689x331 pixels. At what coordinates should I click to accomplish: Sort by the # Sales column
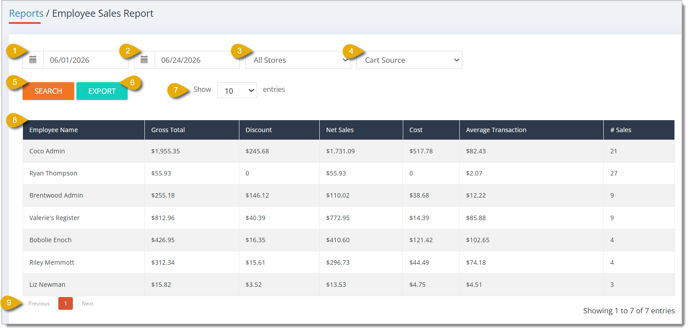639,130
